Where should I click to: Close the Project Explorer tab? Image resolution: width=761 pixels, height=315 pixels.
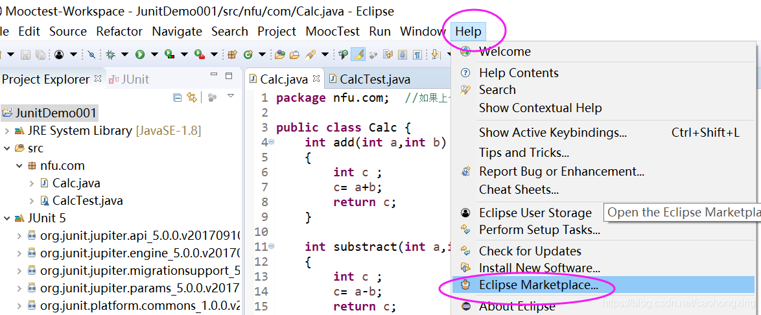pos(97,78)
